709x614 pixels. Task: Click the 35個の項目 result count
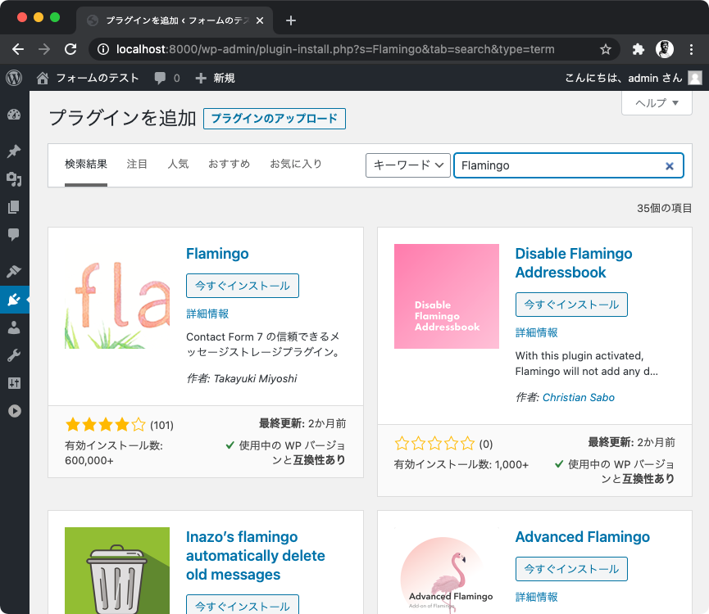(x=664, y=208)
